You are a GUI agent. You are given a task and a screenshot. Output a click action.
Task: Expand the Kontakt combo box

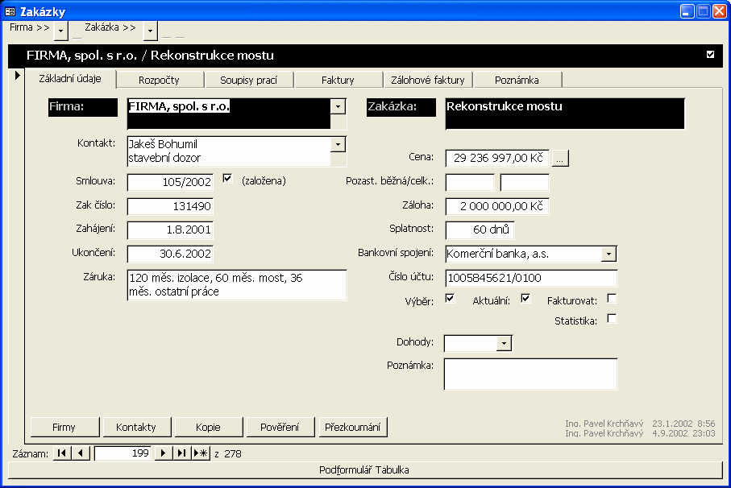(x=339, y=144)
